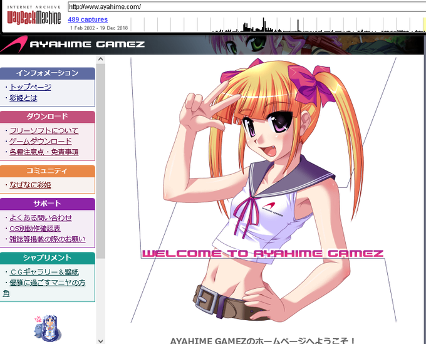This screenshot has height=344, width=426.
Task: Focus the Wayback Machine URL field
Action: pos(247,7)
